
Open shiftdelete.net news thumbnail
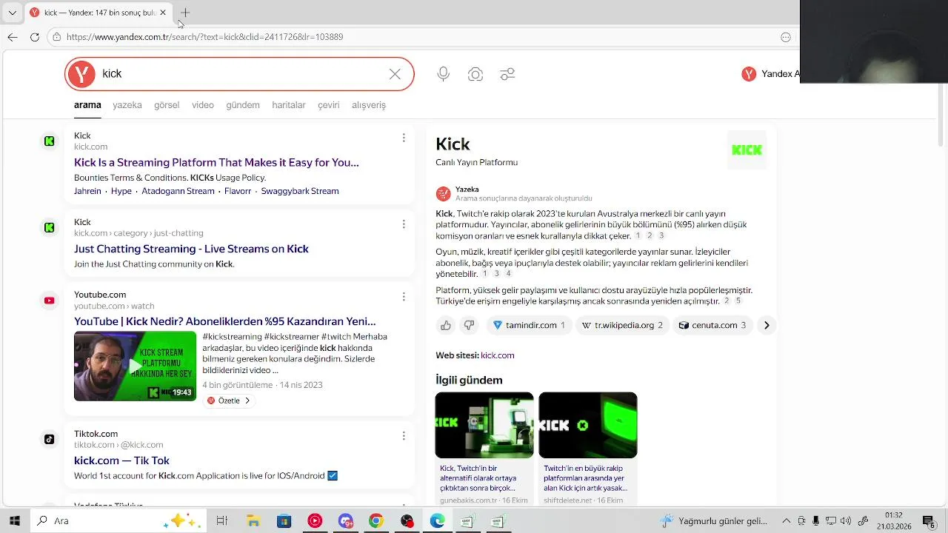[x=588, y=425]
